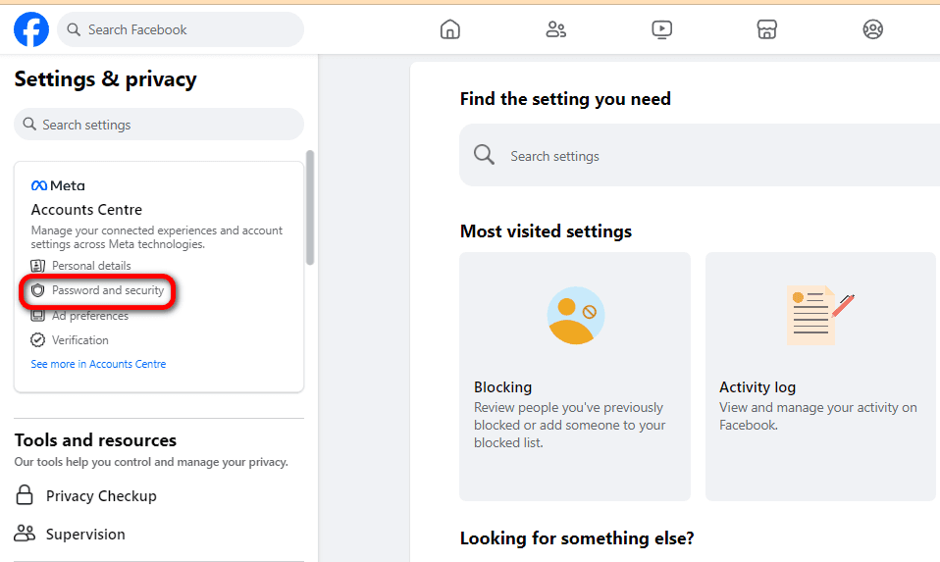Open Ad preferences
The width and height of the screenshot is (940, 562).
coord(90,316)
